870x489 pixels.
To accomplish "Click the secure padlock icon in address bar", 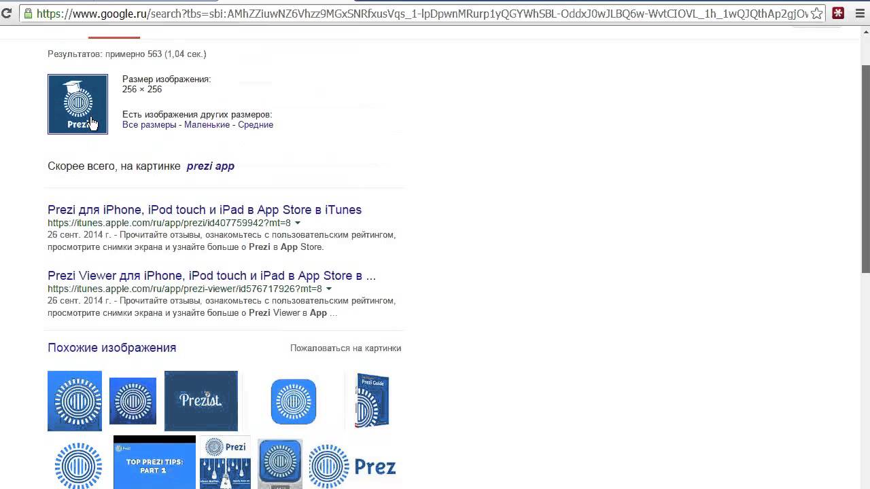I will coord(28,13).
